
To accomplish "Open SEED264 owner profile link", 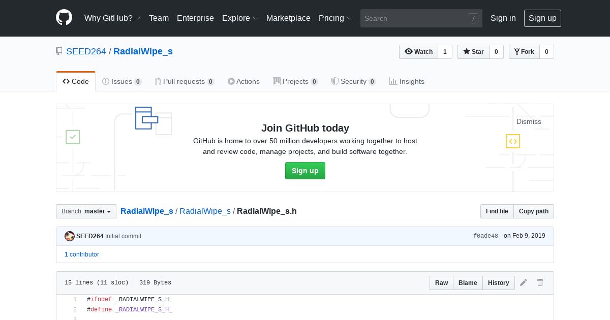I will tap(86, 51).
